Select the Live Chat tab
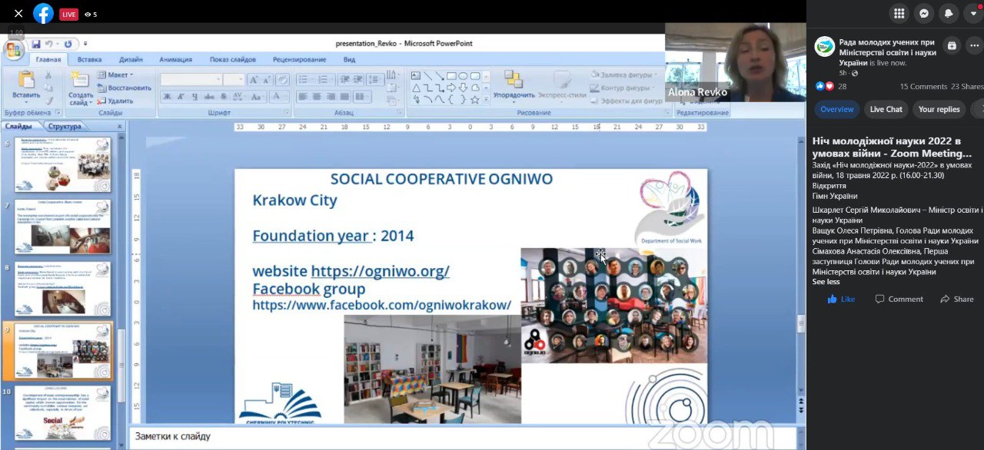 (886, 109)
